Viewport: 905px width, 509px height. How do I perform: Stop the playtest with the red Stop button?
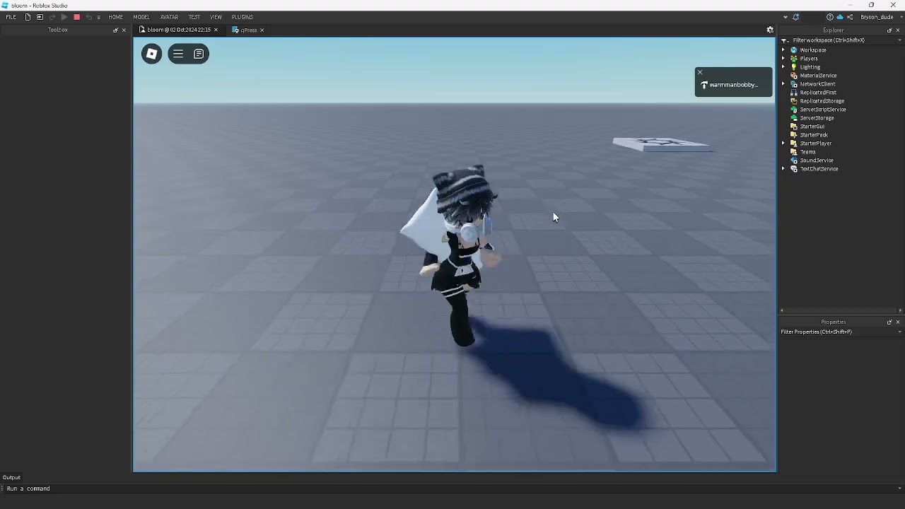point(76,17)
